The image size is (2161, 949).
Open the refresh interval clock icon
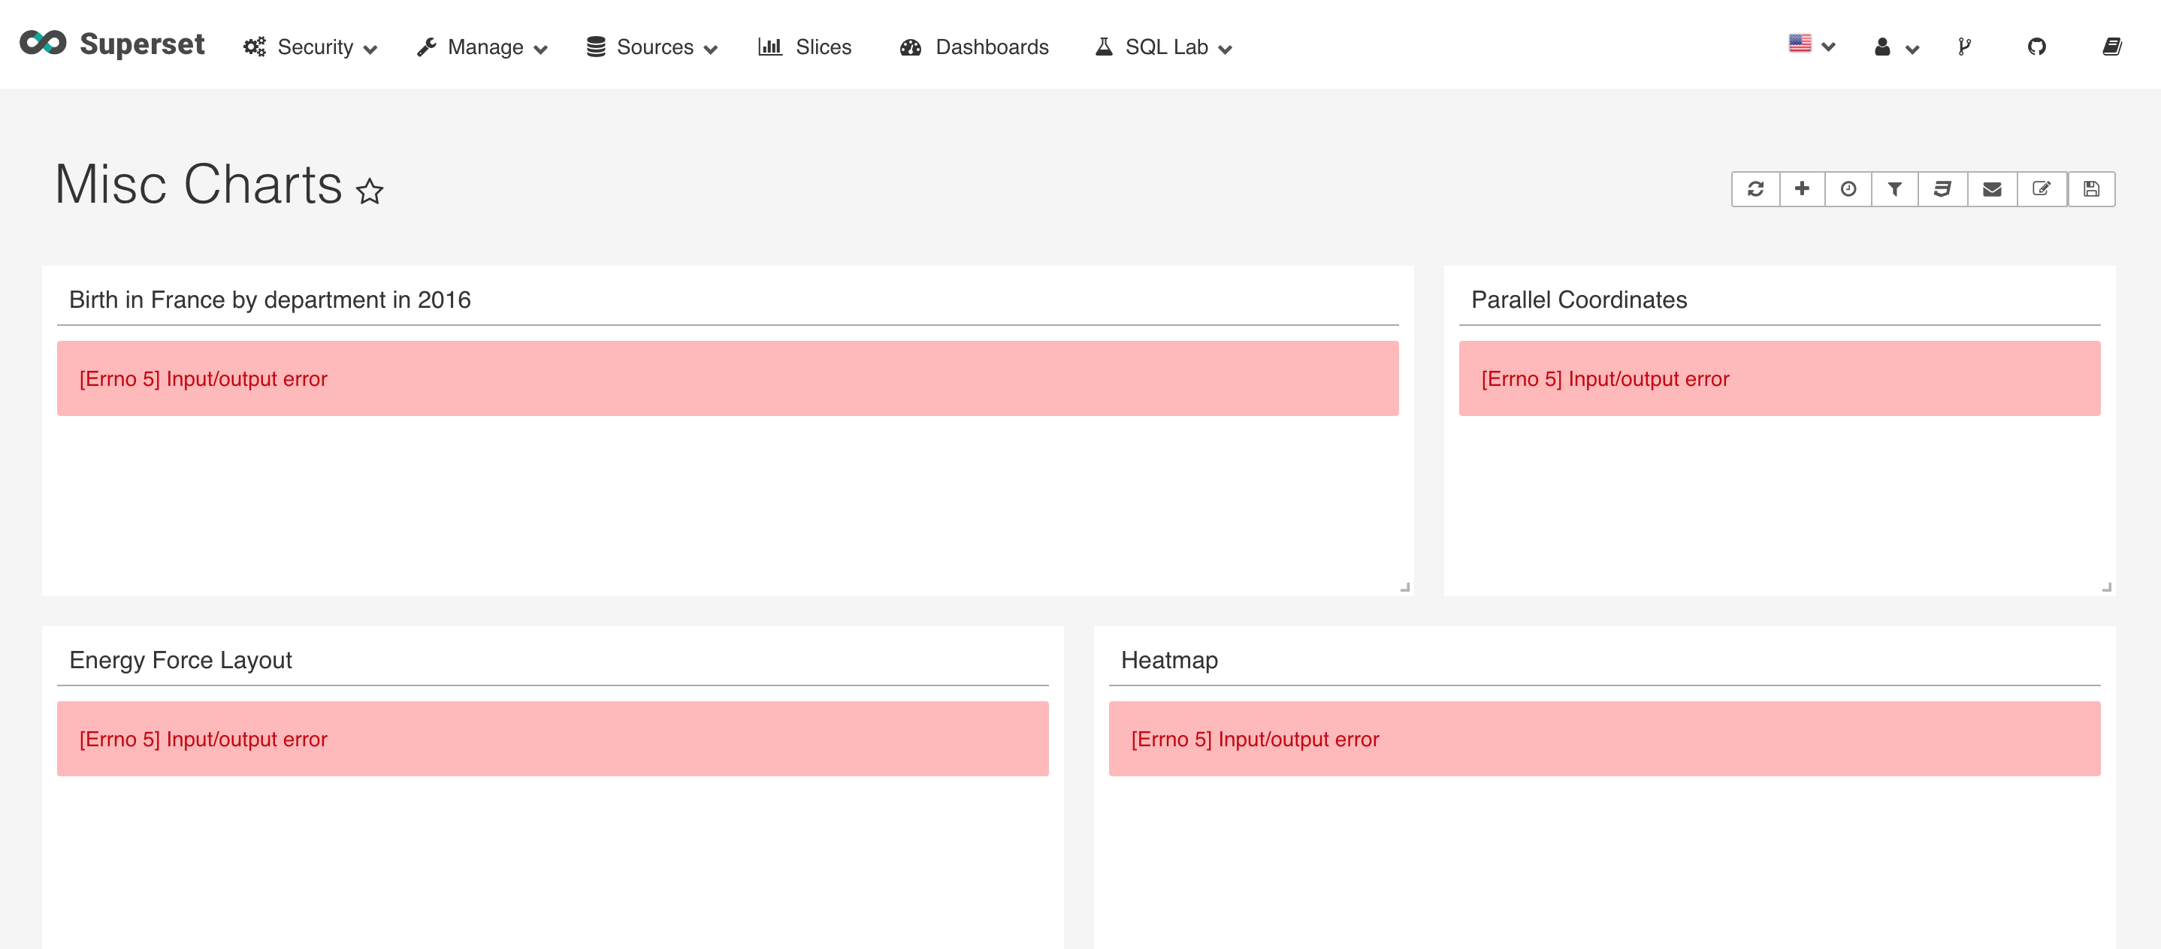click(1848, 189)
